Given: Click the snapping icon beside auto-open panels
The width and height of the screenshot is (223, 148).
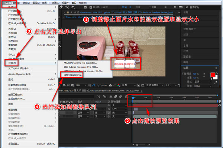Looking at the screenshot, I should pos(85,7).
